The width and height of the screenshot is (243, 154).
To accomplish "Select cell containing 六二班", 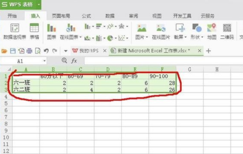I will (x=26, y=90).
